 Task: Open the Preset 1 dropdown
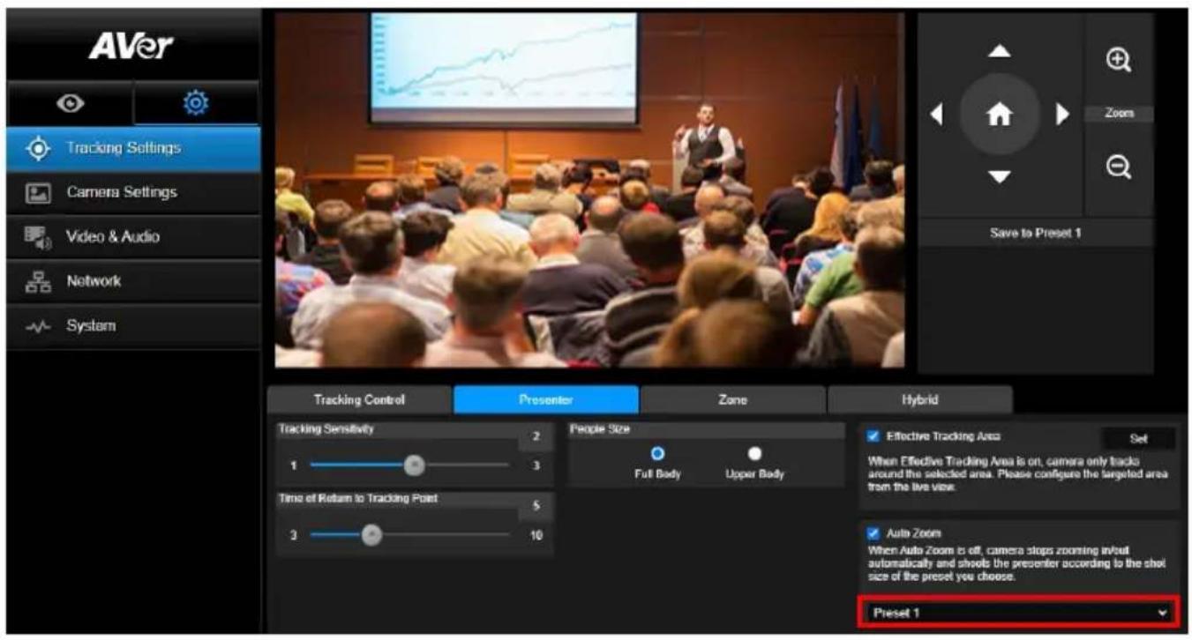pos(1019,612)
